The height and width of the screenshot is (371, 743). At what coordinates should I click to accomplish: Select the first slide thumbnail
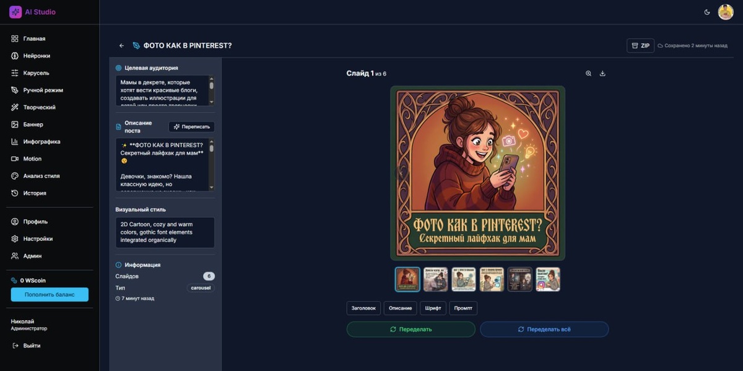click(407, 279)
